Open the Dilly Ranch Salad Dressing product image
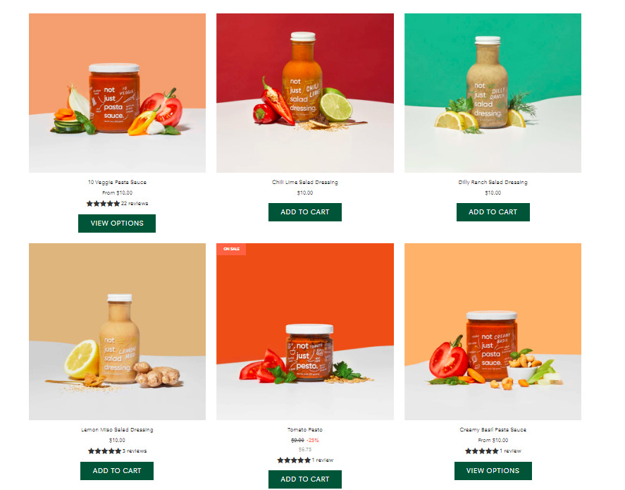This screenshot has height=490, width=625. pos(493,93)
